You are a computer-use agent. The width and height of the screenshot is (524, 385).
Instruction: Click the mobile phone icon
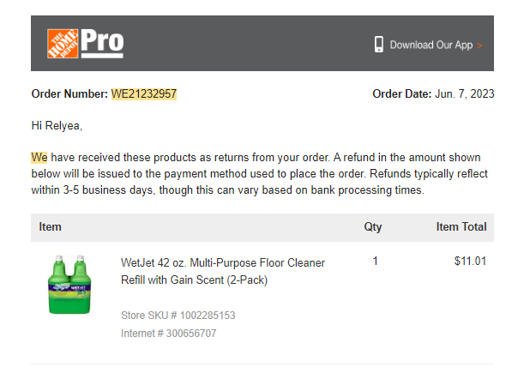click(x=378, y=45)
